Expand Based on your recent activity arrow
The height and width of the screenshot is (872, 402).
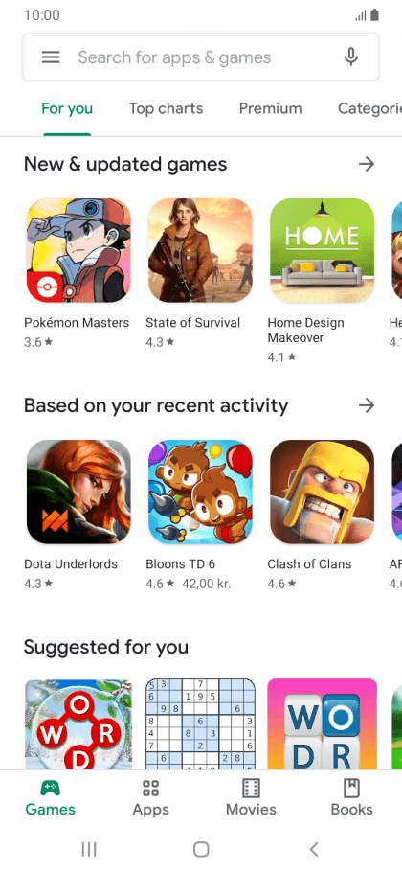click(x=366, y=405)
